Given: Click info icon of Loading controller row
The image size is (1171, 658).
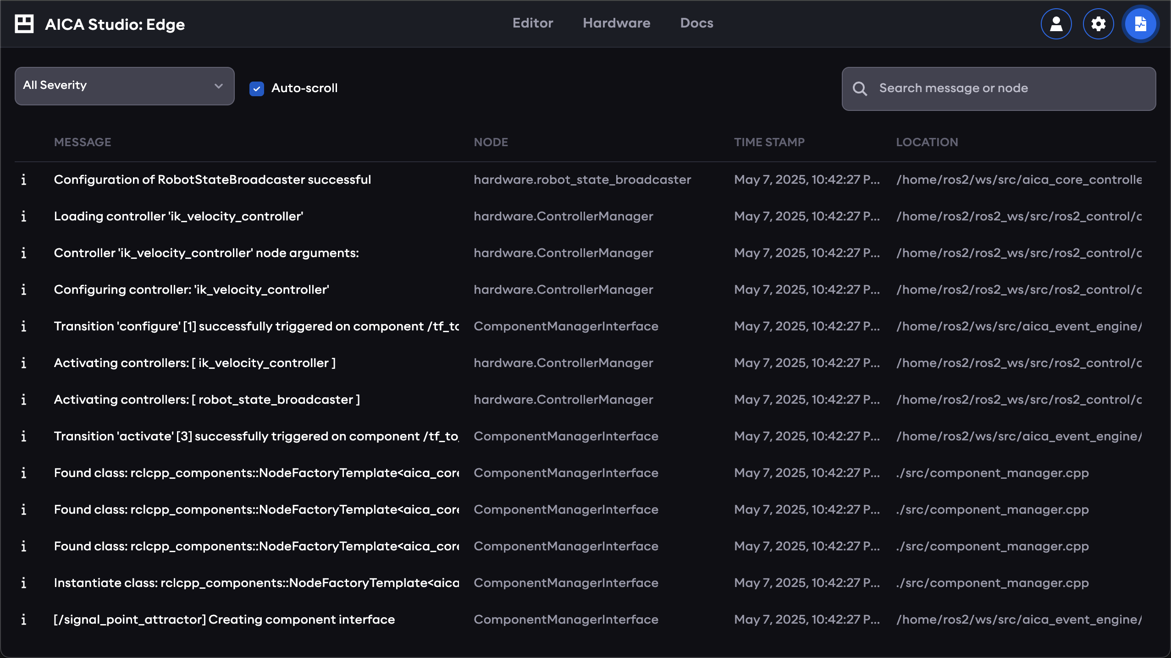Looking at the screenshot, I should tap(24, 216).
